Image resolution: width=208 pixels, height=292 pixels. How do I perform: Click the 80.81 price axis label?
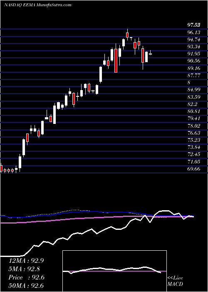[194, 111]
